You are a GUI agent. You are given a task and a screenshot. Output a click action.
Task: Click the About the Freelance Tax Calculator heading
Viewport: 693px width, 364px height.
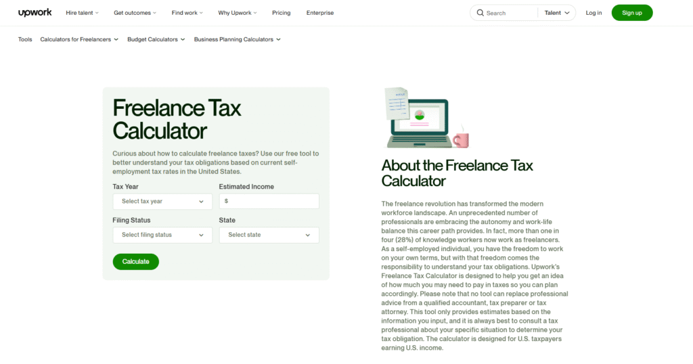coord(457,173)
